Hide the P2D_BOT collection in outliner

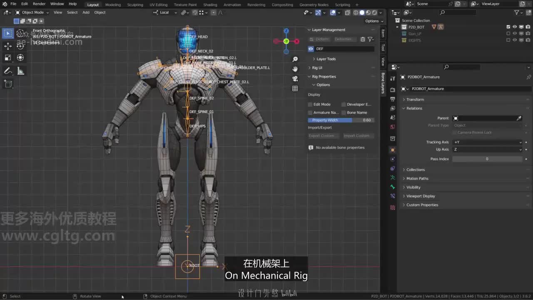pyautogui.click(x=515, y=27)
